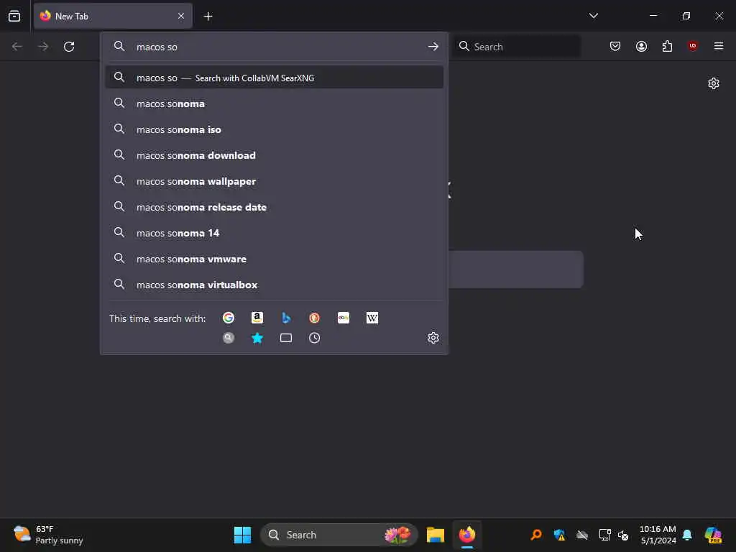Open the weather widget showing 63°F
Screen dimensions: 736x552
point(48,535)
